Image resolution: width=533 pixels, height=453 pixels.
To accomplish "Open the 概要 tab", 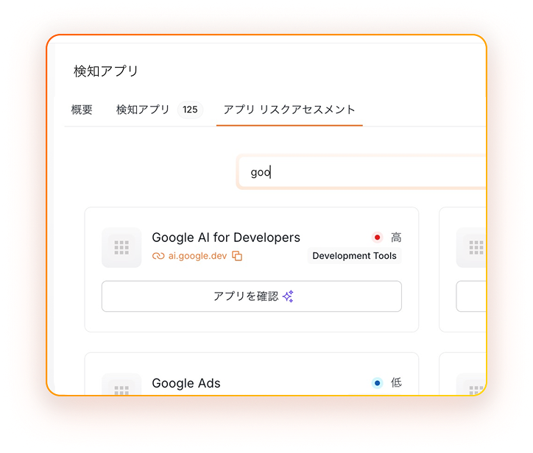I will pyautogui.click(x=82, y=110).
